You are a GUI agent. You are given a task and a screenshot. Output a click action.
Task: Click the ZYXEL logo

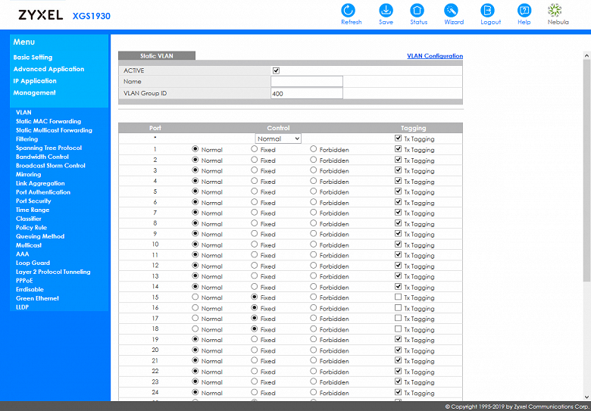point(40,15)
